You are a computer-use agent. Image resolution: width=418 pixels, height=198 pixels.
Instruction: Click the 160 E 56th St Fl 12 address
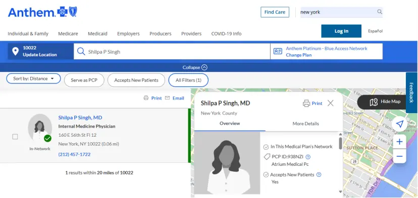click(x=77, y=135)
